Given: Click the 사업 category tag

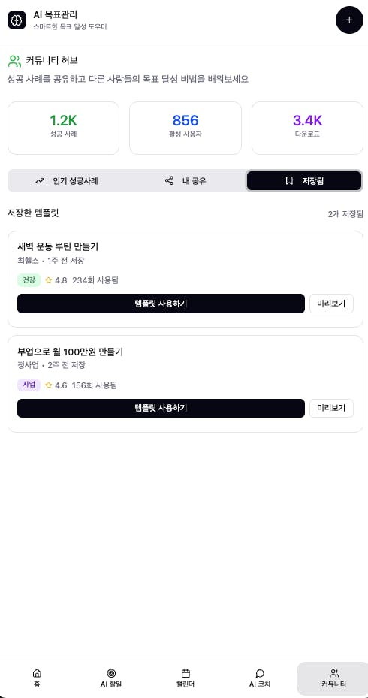Looking at the screenshot, I should click(x=29, y=385).
